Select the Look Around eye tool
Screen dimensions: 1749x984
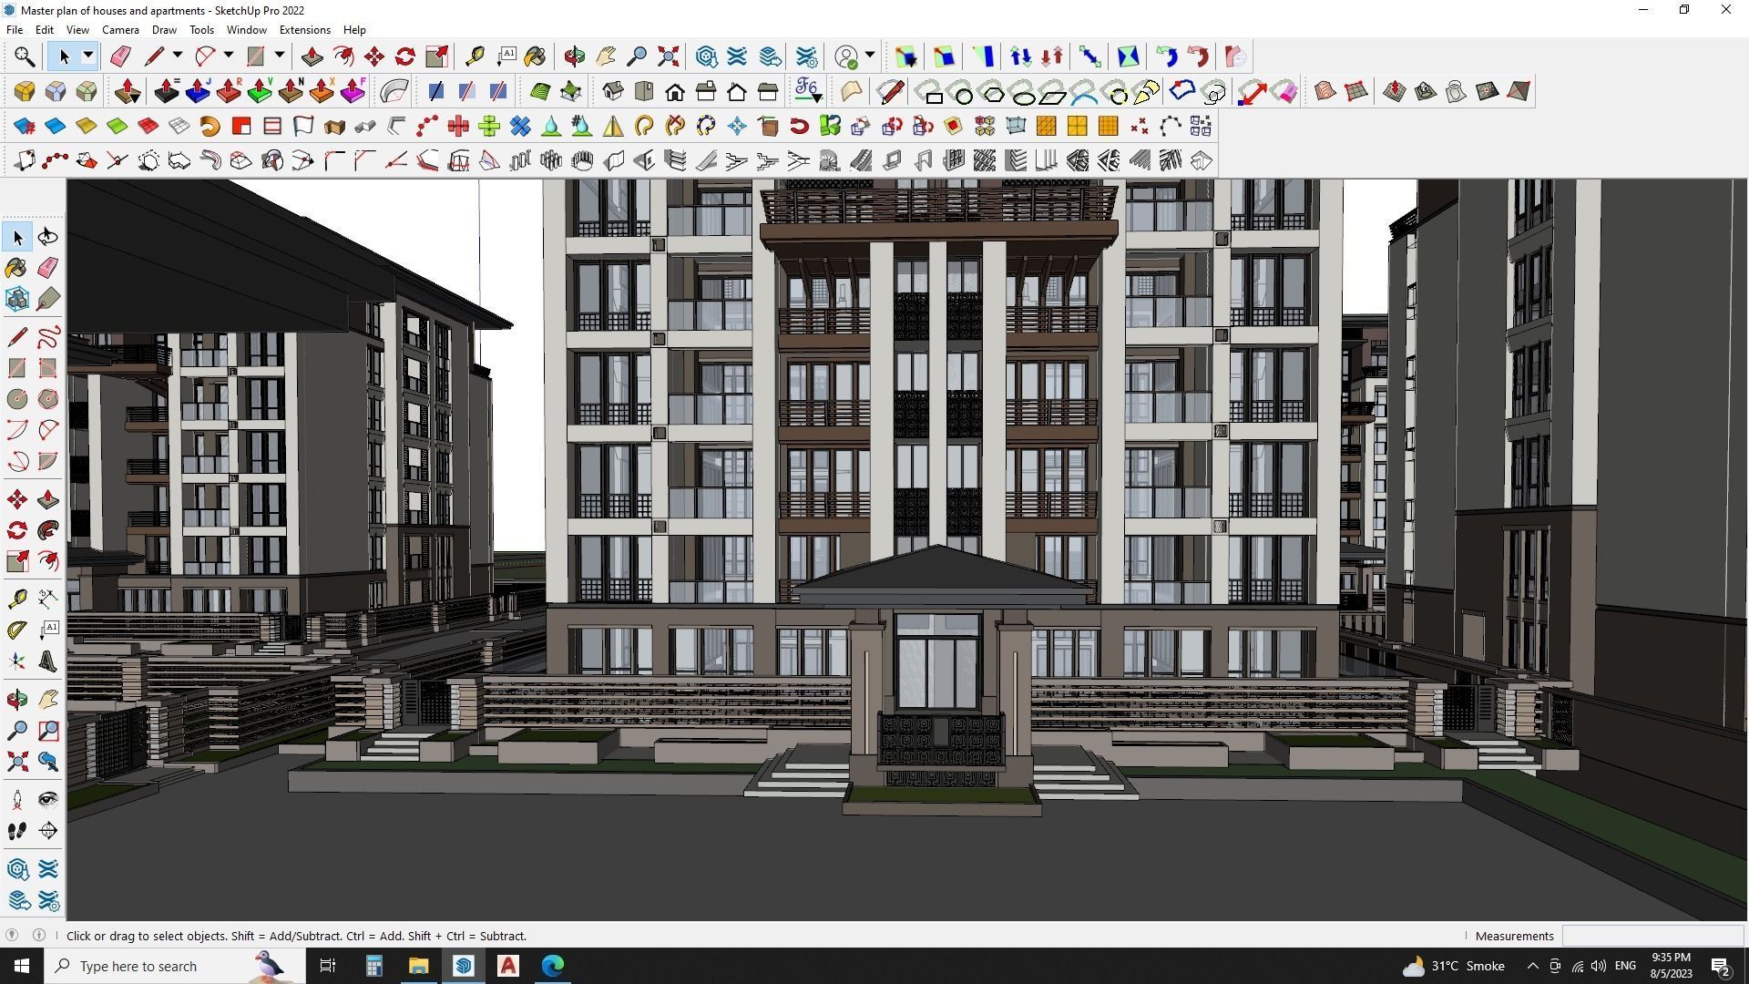coord(48,800)
